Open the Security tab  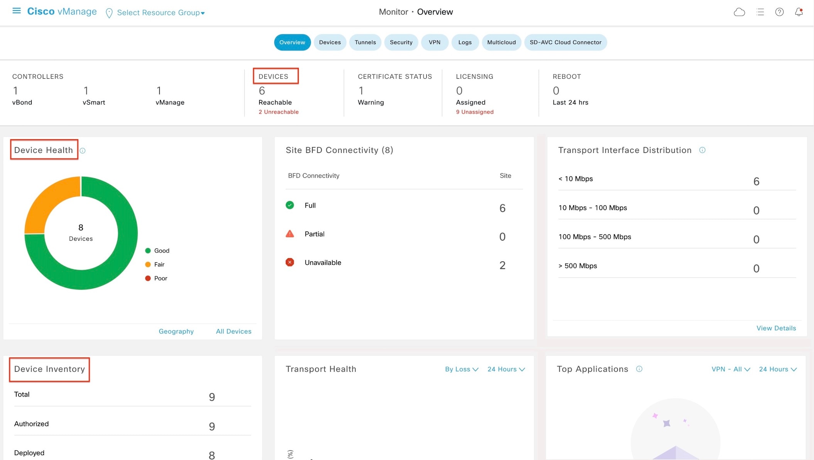pyautogui.click(x=401, y=42)
